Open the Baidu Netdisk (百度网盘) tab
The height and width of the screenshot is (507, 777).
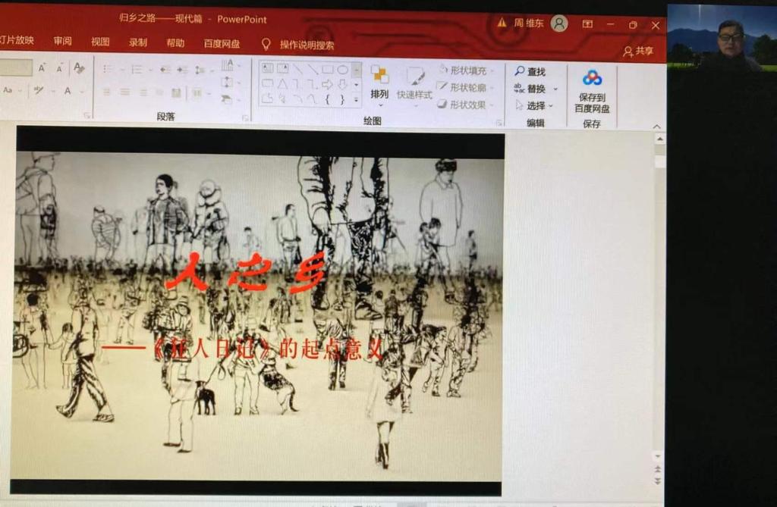pos(222,43)
